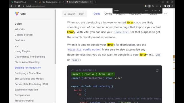Click the inline code 'index.html'
184x103 pixels.
coord(121,32)
